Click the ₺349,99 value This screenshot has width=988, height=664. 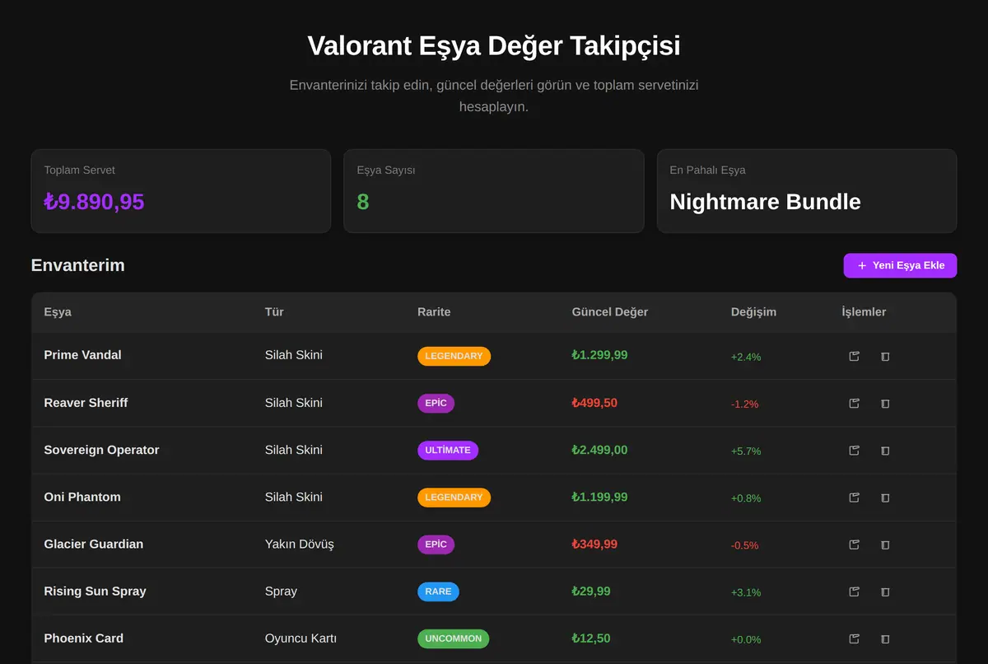[x=594, y=544]
